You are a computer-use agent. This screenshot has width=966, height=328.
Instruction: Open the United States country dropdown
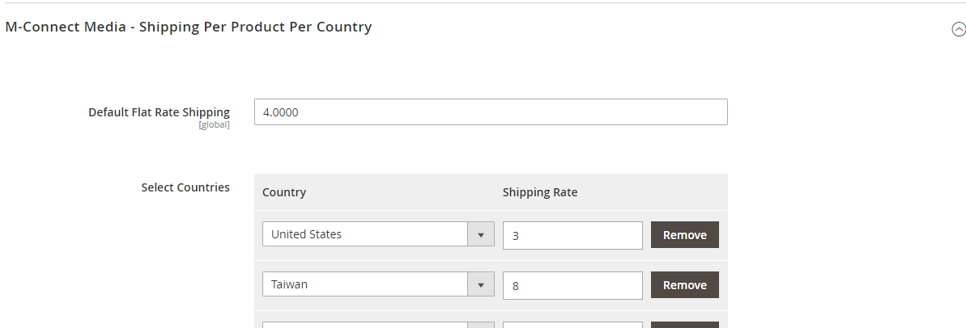[366, 234]
